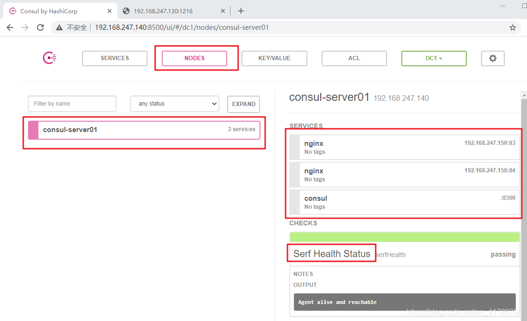Click the browser forward arrow
This screenshot has width=527, height=321.
coord(25,27)
